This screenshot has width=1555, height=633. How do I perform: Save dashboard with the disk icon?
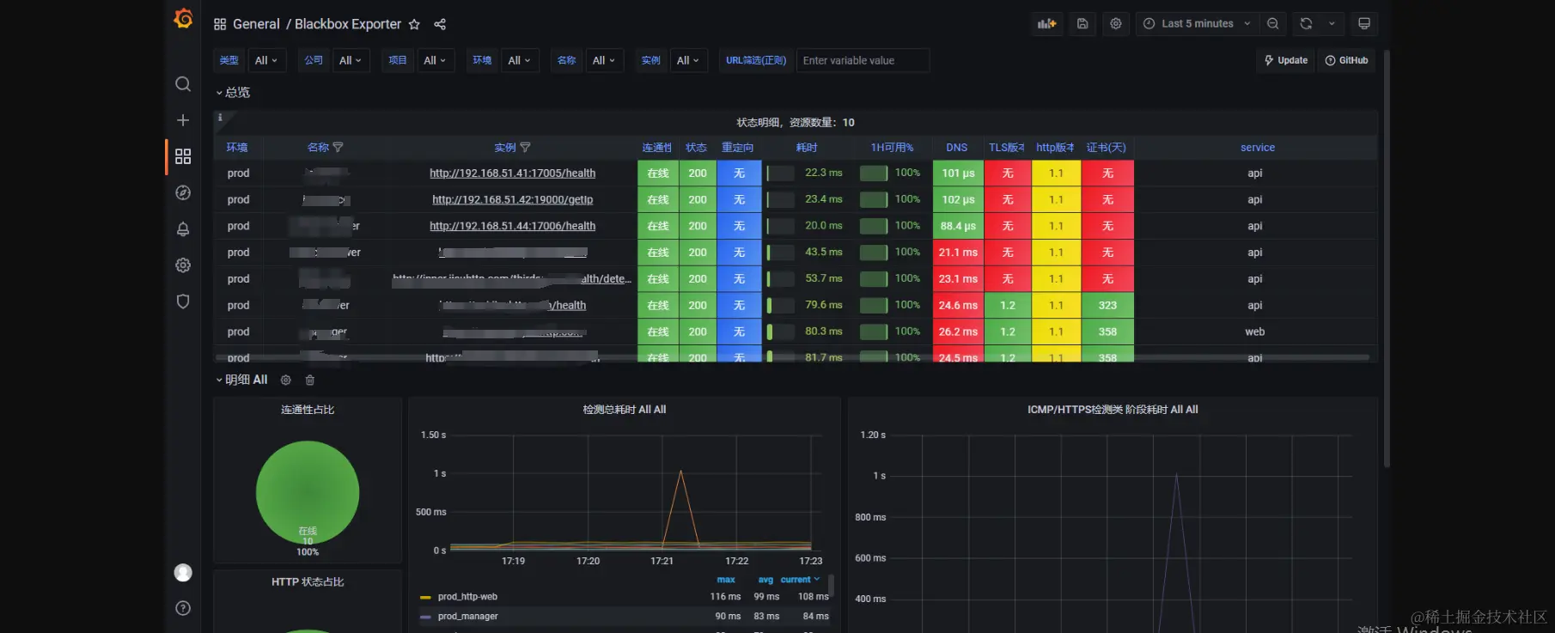point(1082,24)
